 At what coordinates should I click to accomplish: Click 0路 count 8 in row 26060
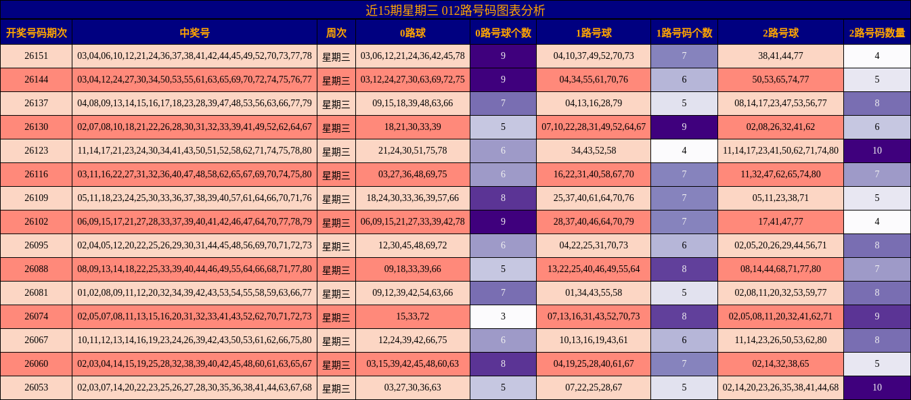click(x=503, y=364)
